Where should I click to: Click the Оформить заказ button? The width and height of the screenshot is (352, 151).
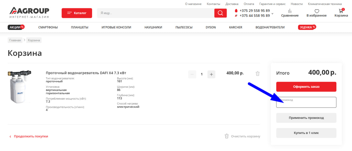click(306, 87)
